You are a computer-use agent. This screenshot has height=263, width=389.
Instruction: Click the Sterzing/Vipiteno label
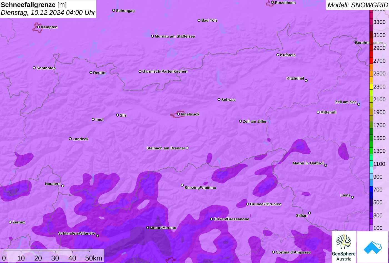coord(200,188)
